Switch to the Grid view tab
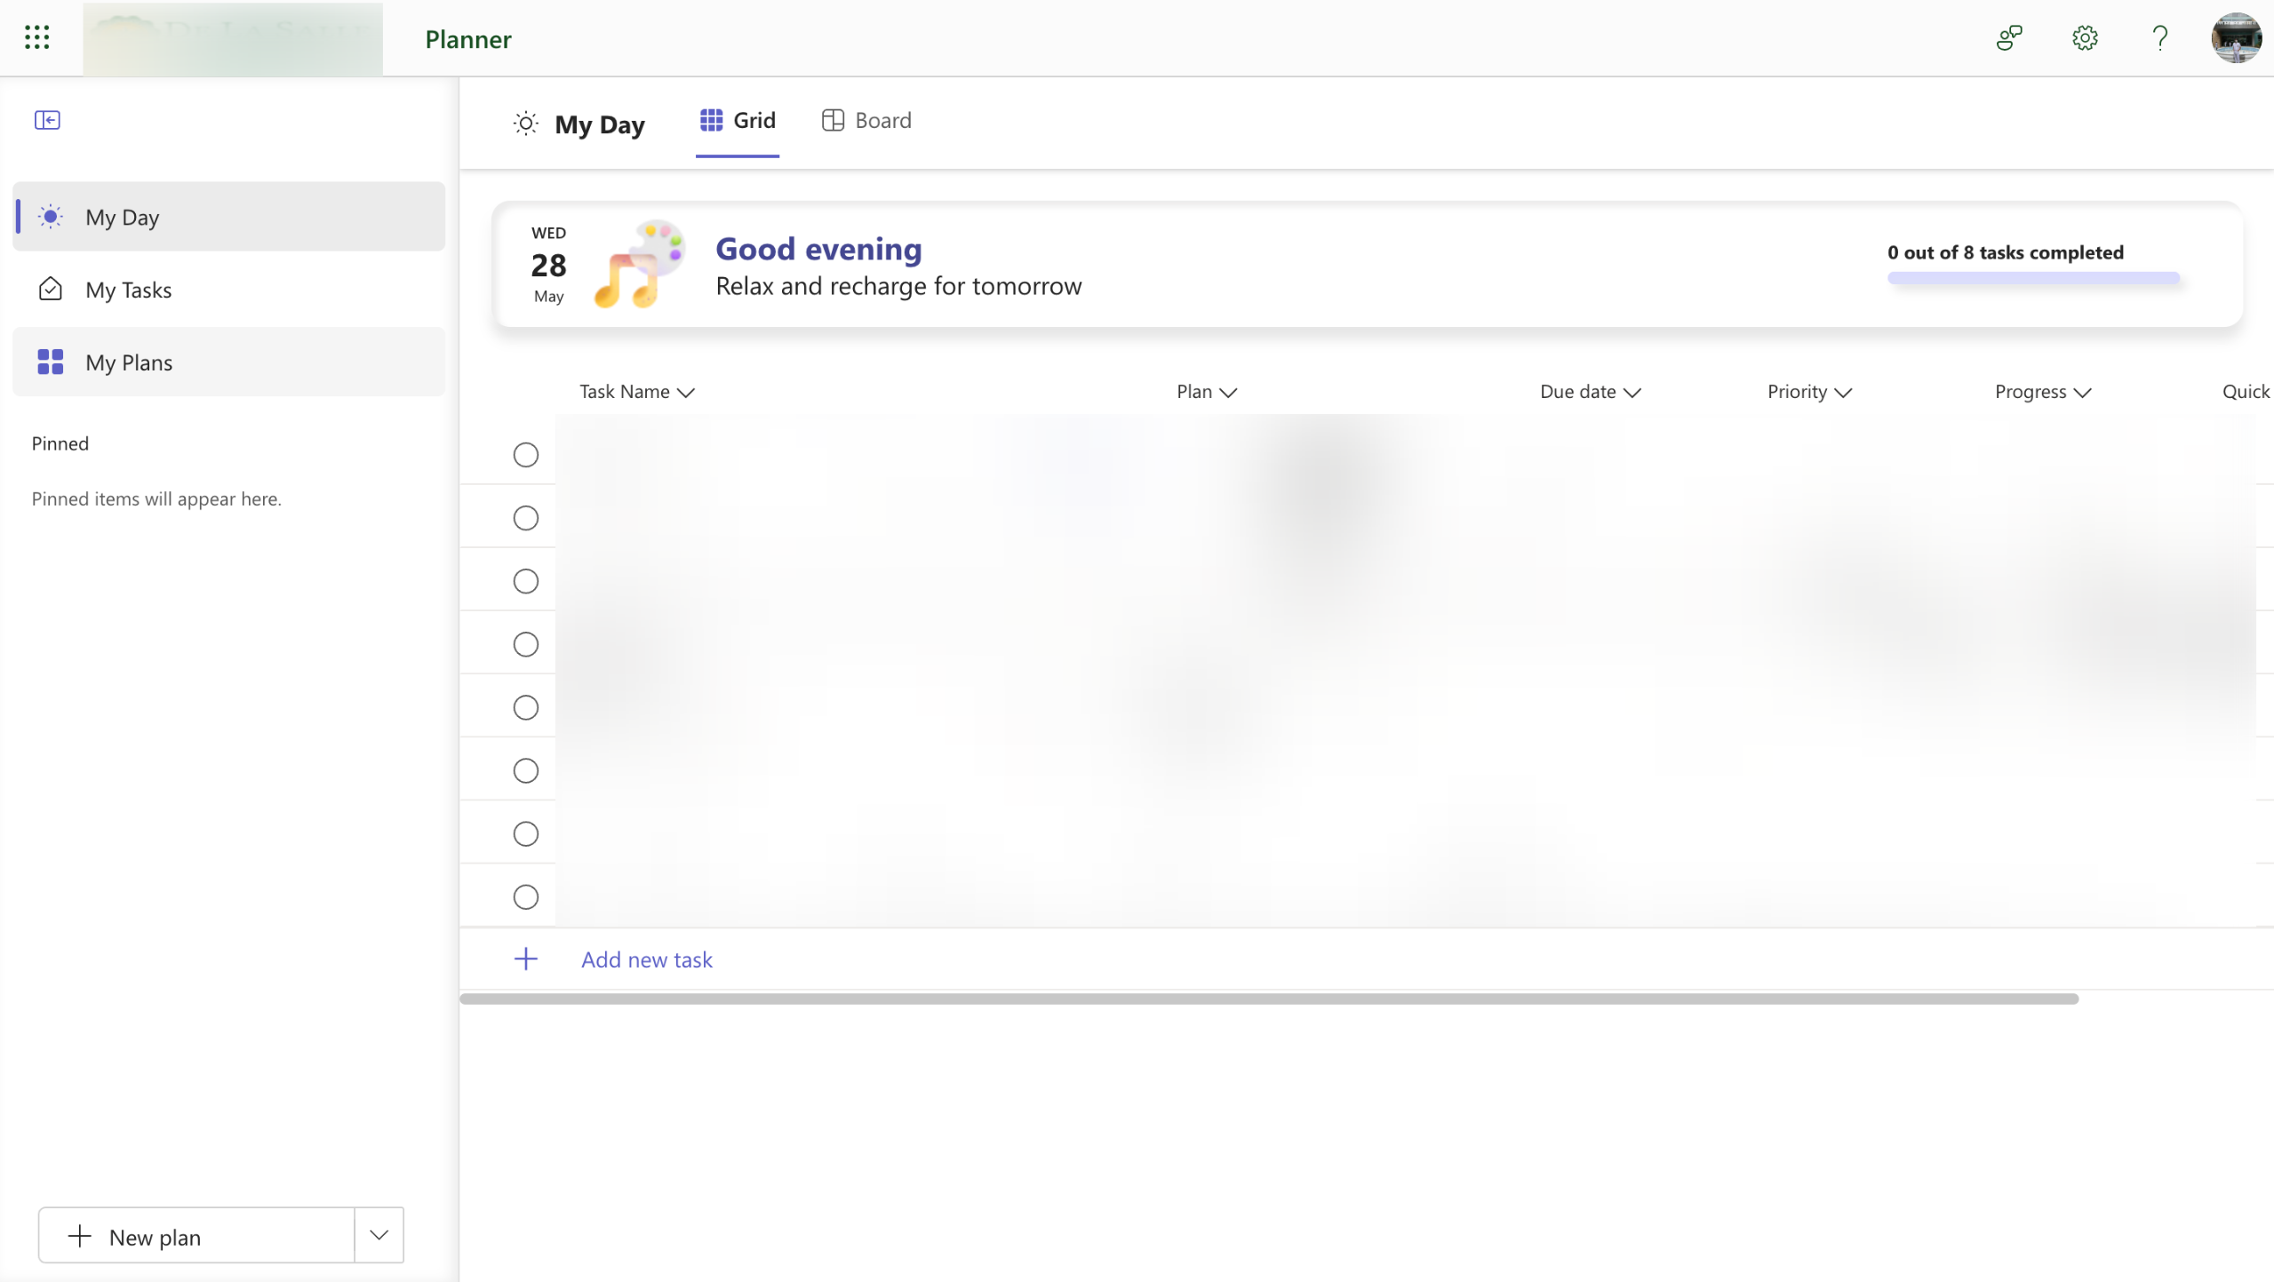Screen dimensions: 2274x1282 738,121
